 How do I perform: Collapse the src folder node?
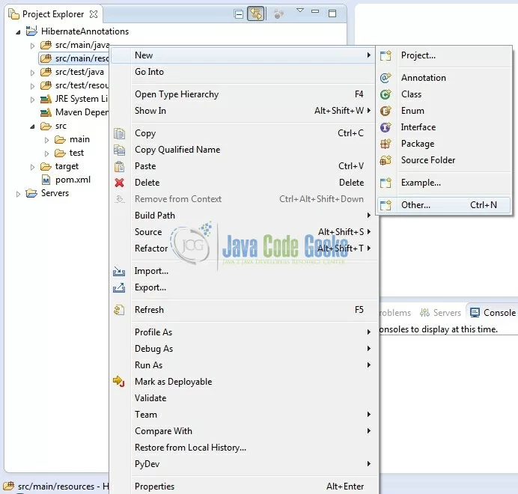pos(32,126)
